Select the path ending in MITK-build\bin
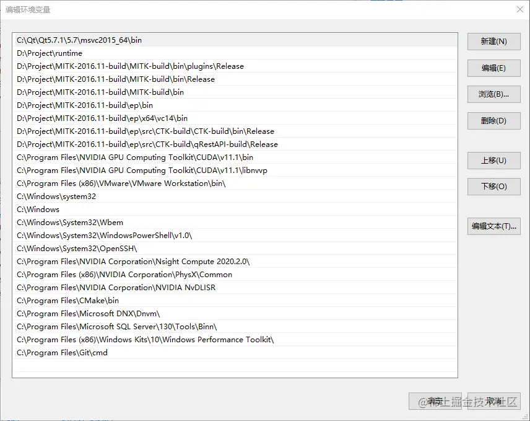The height and width of the screenshot is (421, 530). (236, 92)
